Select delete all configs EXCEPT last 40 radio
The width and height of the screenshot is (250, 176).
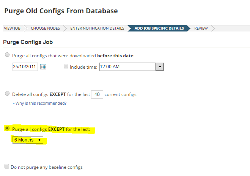coord(7,94)
